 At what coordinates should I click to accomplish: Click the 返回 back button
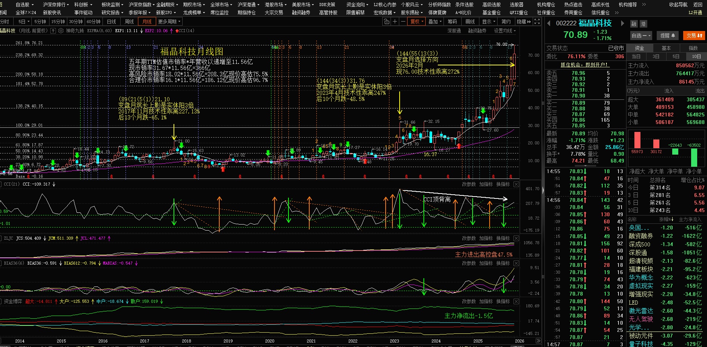pos(698,5)
